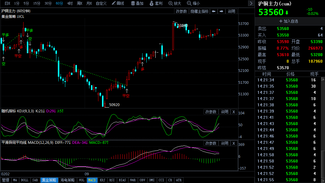Switch to 周K period
The width and height of the screenshot is (325, 183).
80,3
